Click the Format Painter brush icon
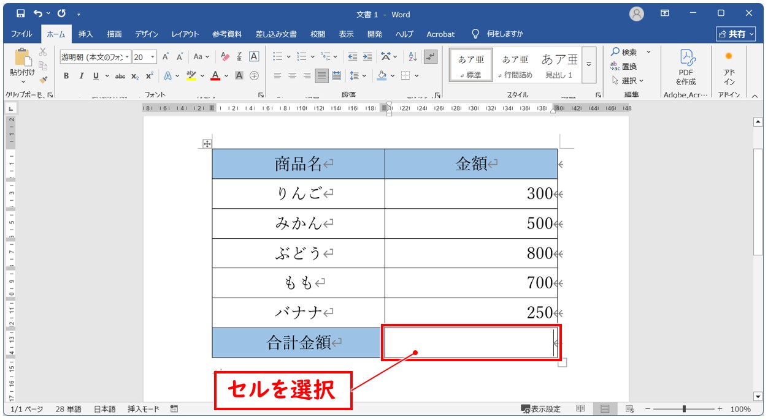 pos(43,80)
